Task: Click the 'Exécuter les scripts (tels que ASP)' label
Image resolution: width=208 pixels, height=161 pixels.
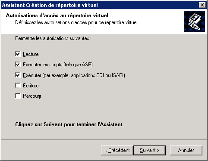Action: click(x=58, y=65)
